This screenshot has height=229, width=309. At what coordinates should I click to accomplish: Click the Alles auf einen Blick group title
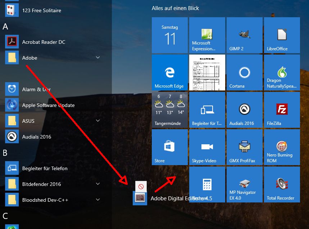click(175, 8)
